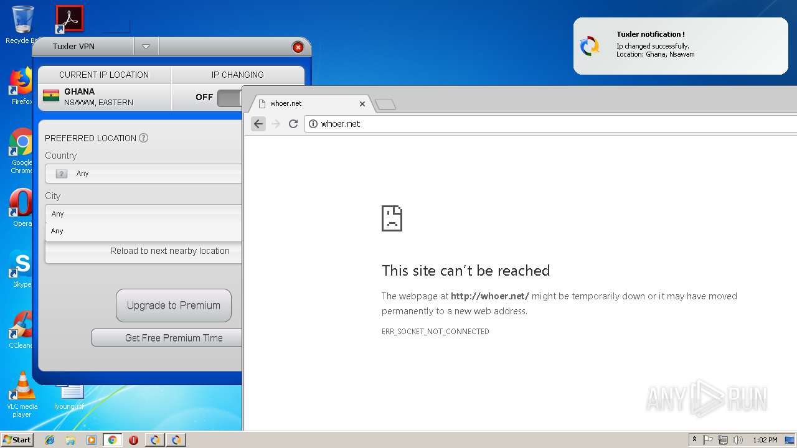This screenshot has width=797, height=448.
Task: Click the Current IP Location header
Action: 104,75
